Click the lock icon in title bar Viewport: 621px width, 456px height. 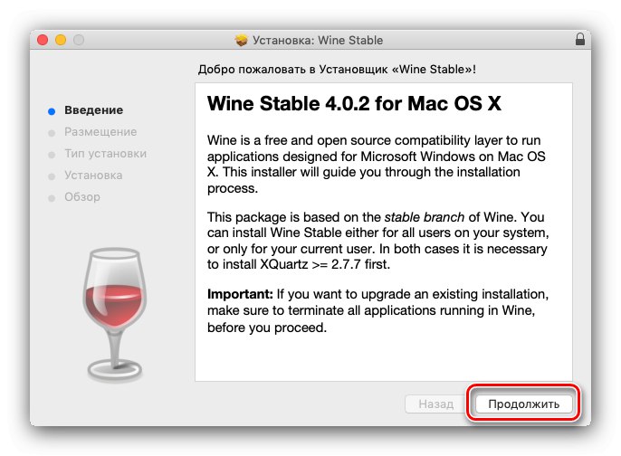pyautogui.click(x=579, y=39)
